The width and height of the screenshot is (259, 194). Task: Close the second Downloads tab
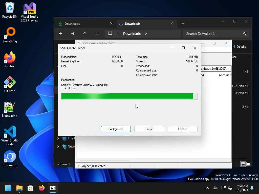tap(172, 23)
